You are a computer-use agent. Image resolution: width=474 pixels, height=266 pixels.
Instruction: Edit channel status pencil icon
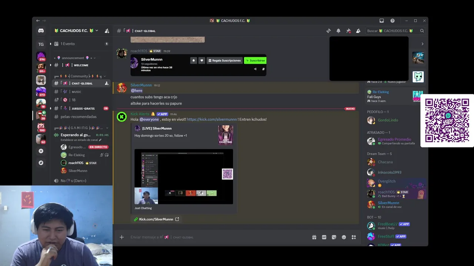100,140
